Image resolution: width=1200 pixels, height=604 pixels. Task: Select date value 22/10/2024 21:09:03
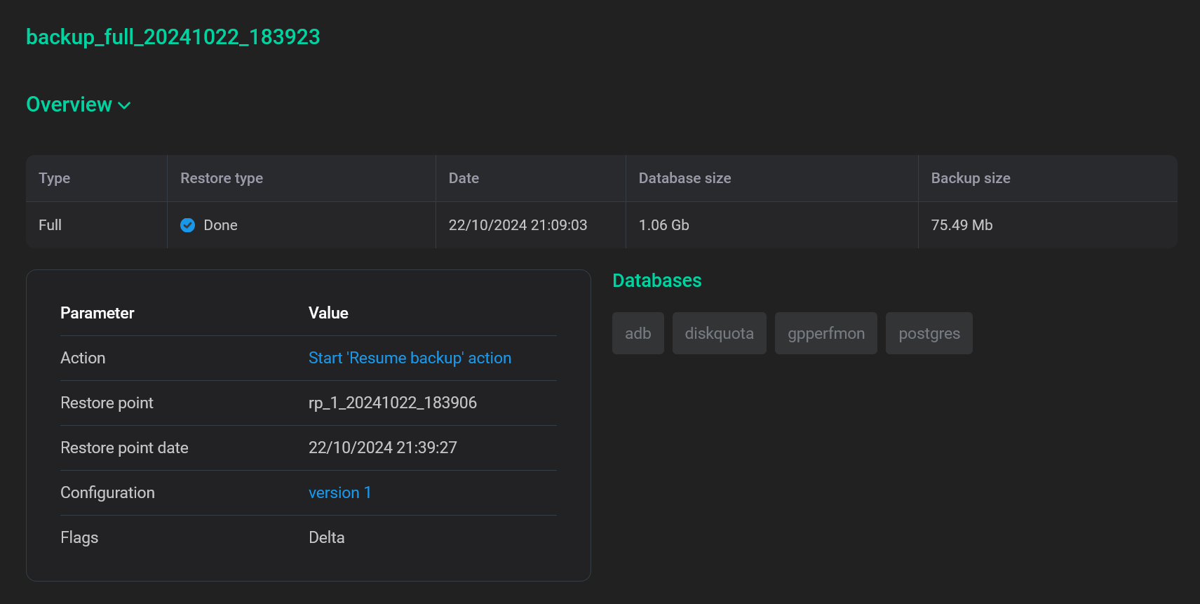click(x=518, y=225)
